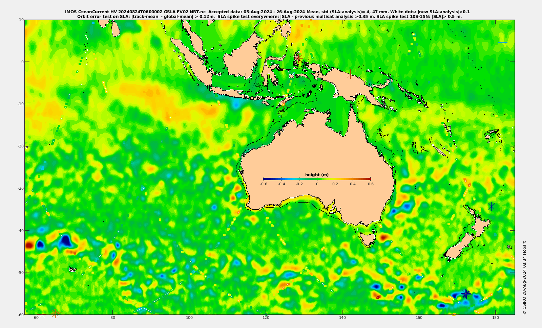Click the red star marker on Papua New Guinea

tap(351, 74)
